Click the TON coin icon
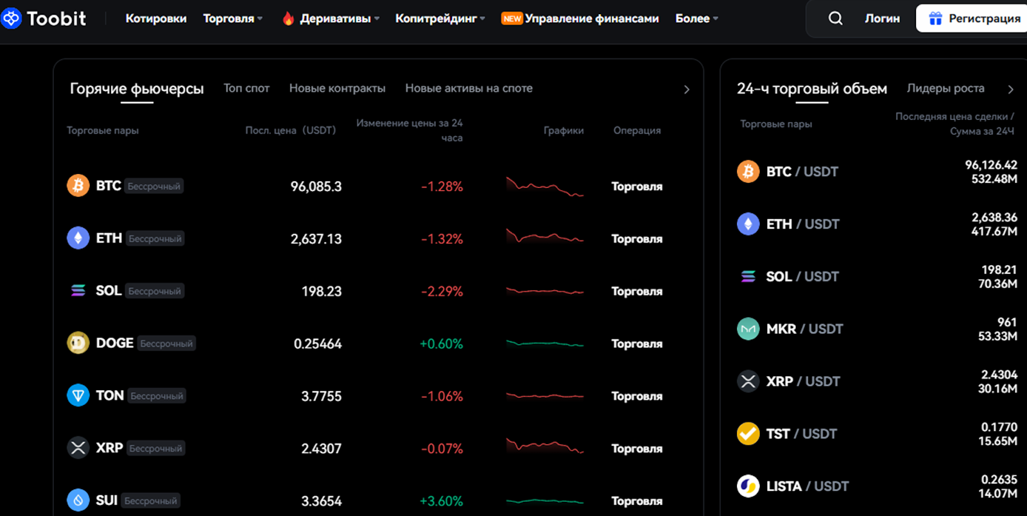Screen dimensions: 1027x516 coord(78,395)
